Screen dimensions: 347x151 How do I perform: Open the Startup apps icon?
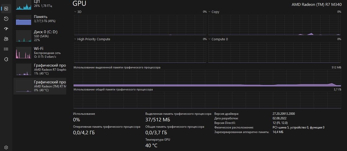coord(6,29)
